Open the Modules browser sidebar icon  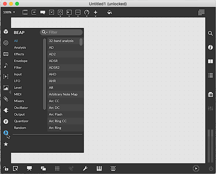pos(6,54)
